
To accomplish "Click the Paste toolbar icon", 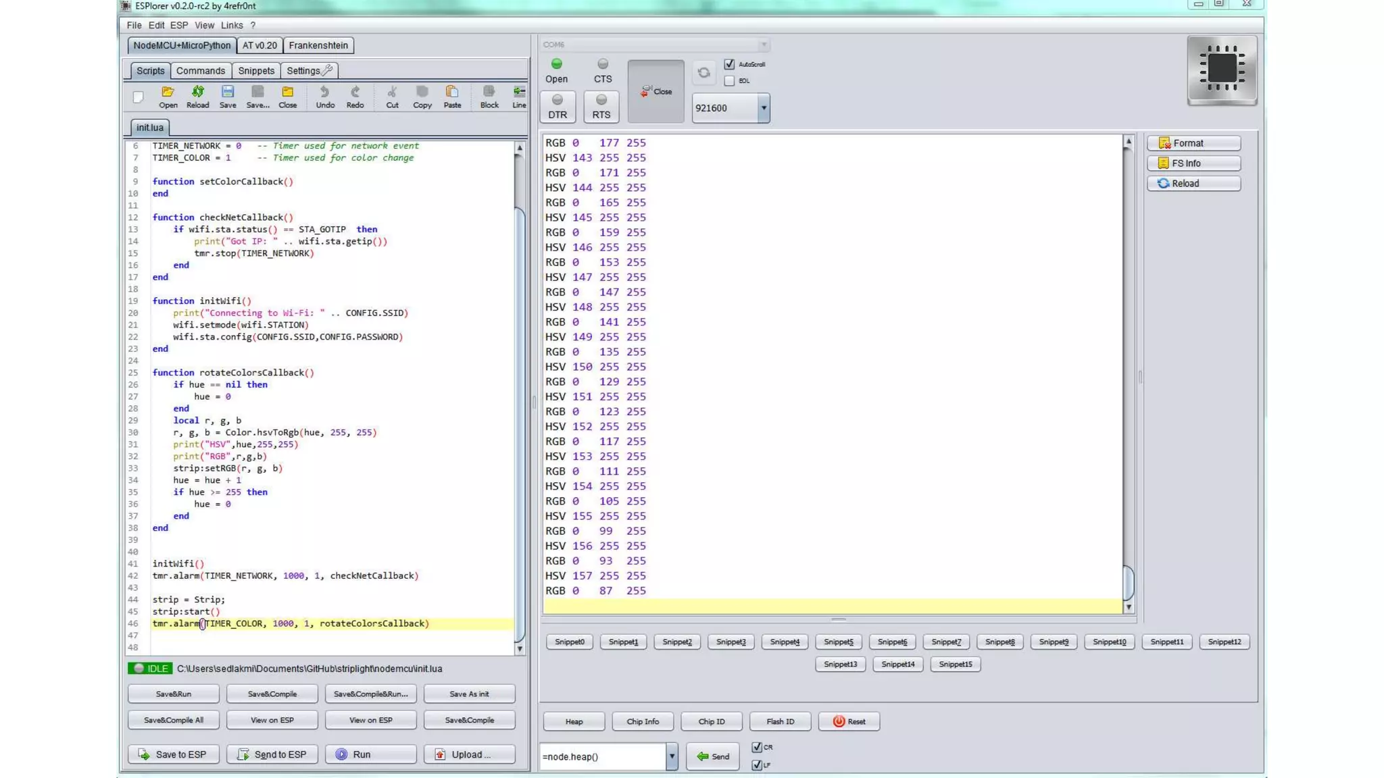I will tap(452, 97).
